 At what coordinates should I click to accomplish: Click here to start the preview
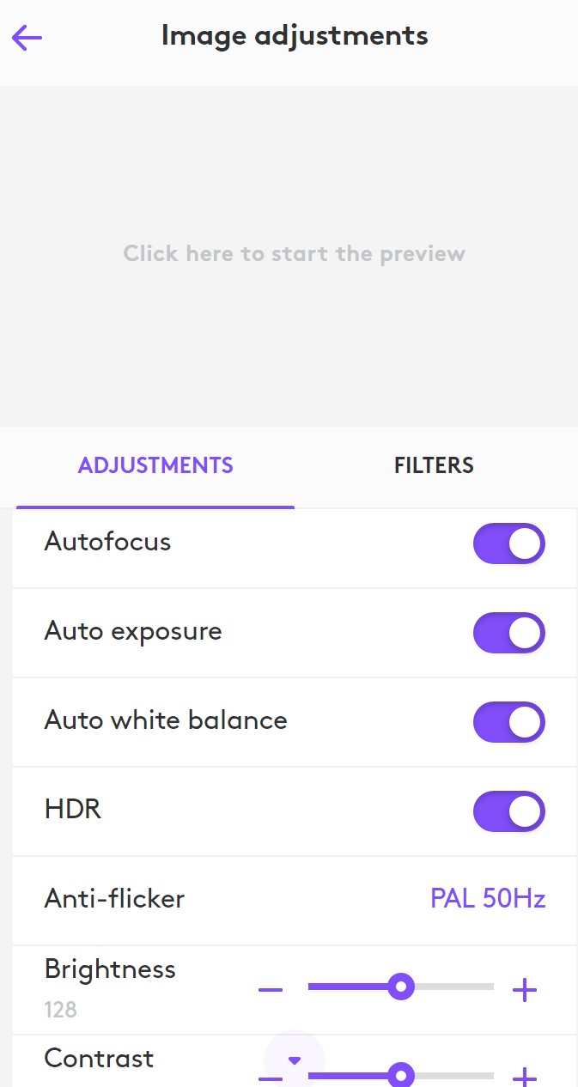point(294,254)
